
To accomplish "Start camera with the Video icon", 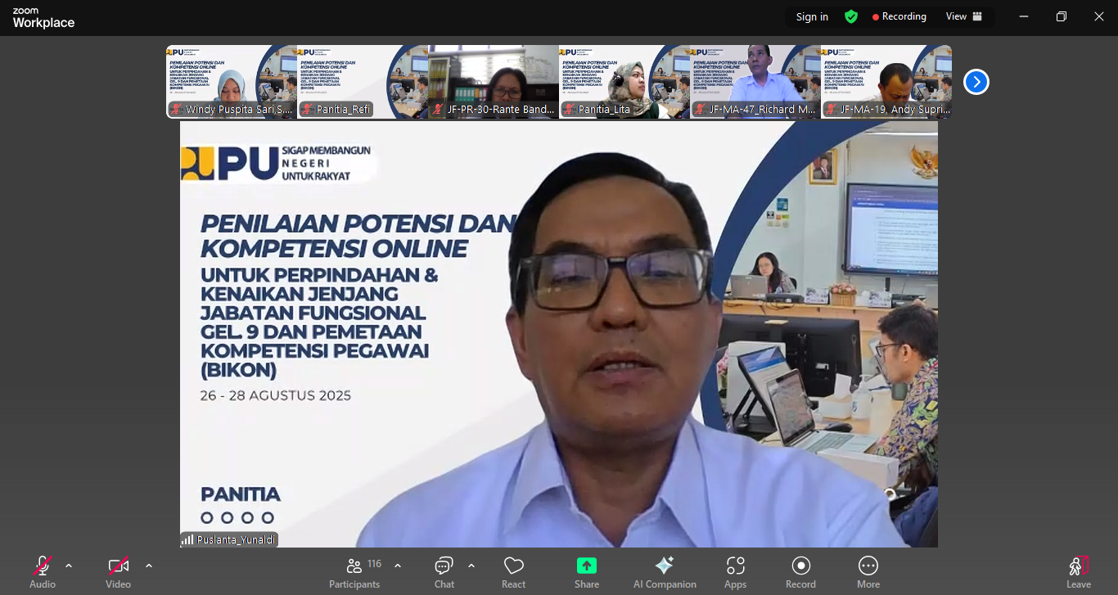I will click(x=119, y=566).
